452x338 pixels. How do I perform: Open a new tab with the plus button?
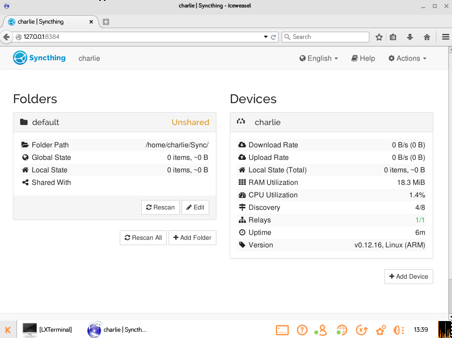tap(106, 21)
